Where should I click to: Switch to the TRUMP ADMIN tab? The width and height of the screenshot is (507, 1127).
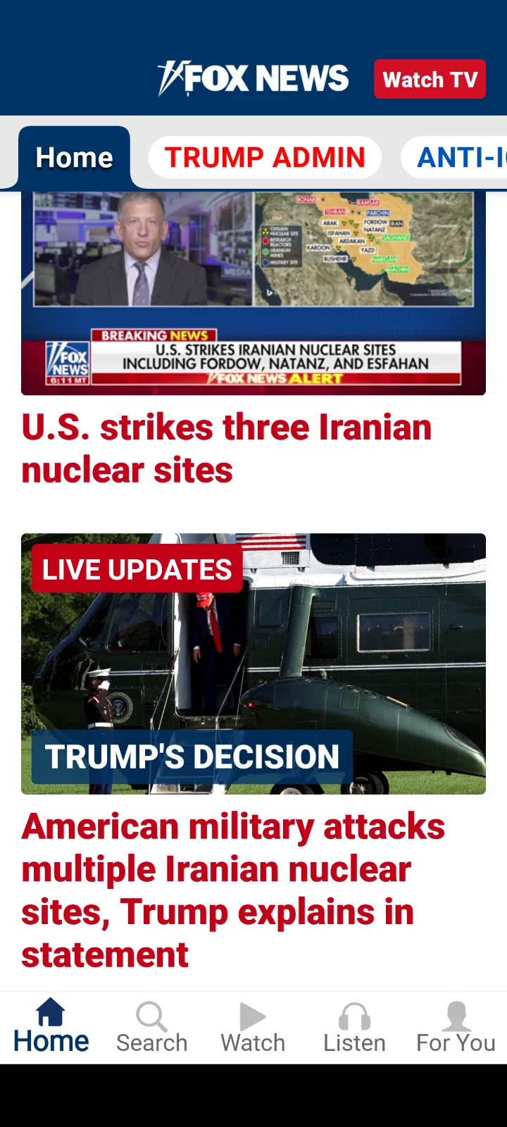(x=265, y=157)
